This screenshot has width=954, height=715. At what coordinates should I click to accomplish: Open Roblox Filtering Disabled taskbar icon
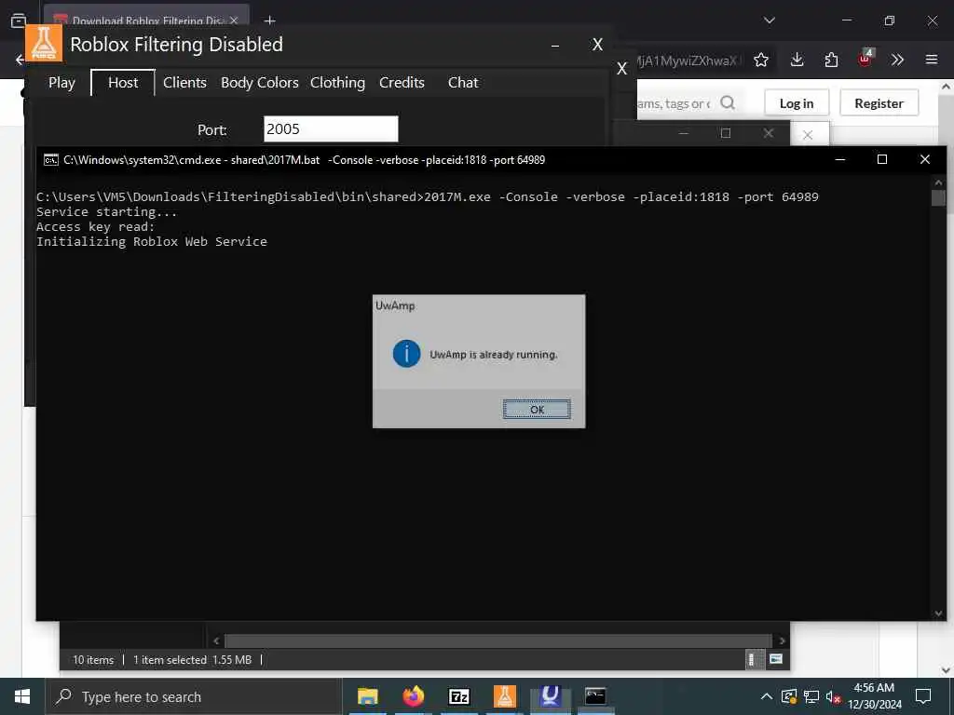[x=504, y=696]
